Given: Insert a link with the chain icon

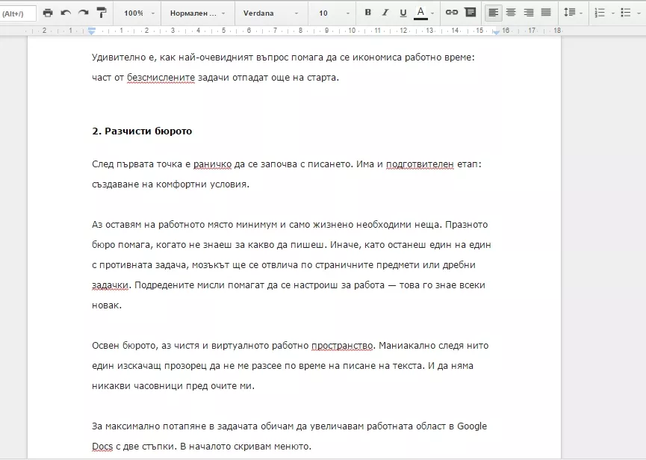Looking at the screenshot, I should tap(452, 13).
